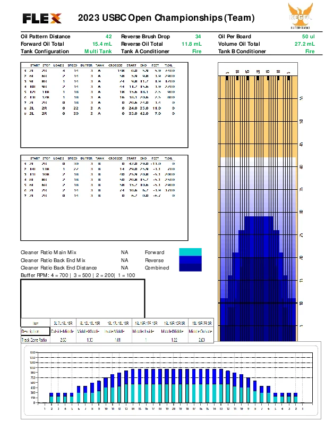Click the 50 ul oil per board value

point(309,37)
